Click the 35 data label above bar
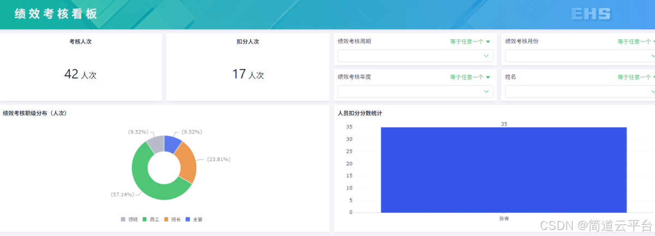The width and height of the screenshot is (655, 236). click(x=504, y=124)
